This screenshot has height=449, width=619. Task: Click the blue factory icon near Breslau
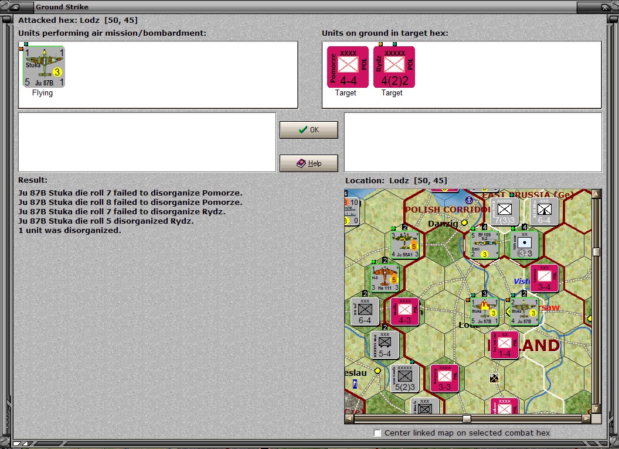pyautogui.click(x=355, y=384)
